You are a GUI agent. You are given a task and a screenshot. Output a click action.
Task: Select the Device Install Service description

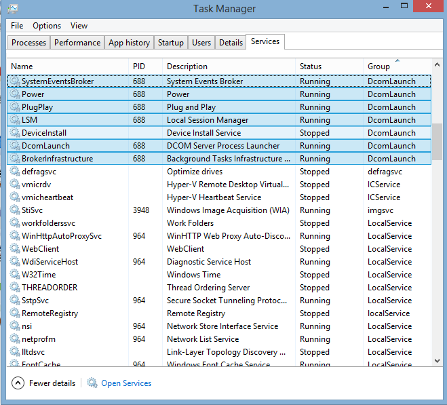pyautogui.click(x=204, y=132)
